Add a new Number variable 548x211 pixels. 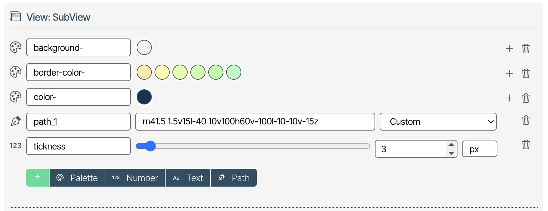tap(135, 178)
